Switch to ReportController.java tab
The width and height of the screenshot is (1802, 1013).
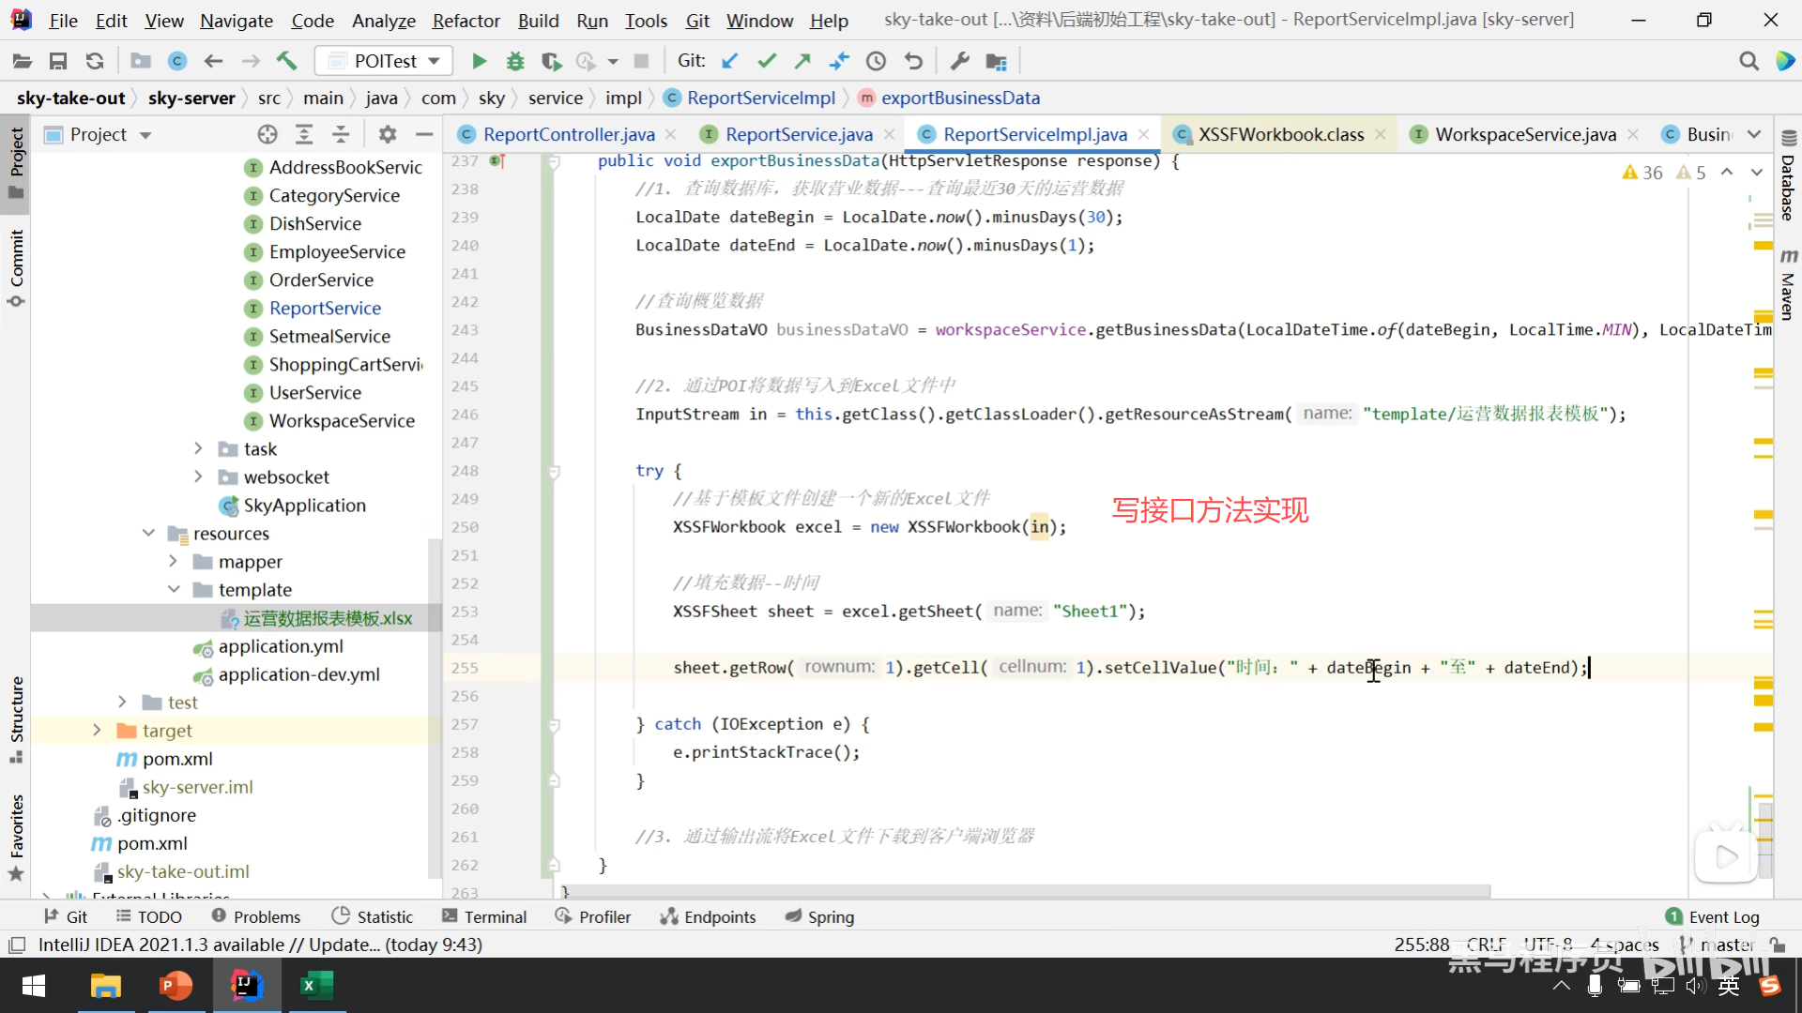coord(568,134)
